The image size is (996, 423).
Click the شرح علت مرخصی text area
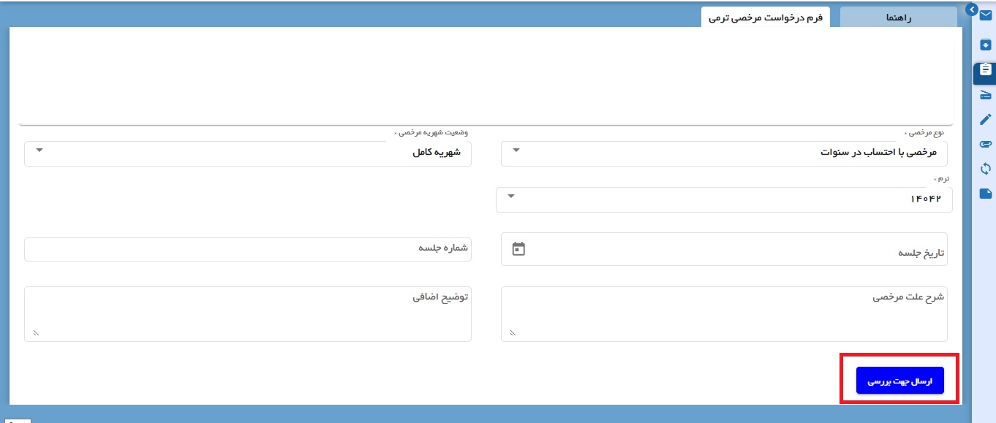(724, 314)
